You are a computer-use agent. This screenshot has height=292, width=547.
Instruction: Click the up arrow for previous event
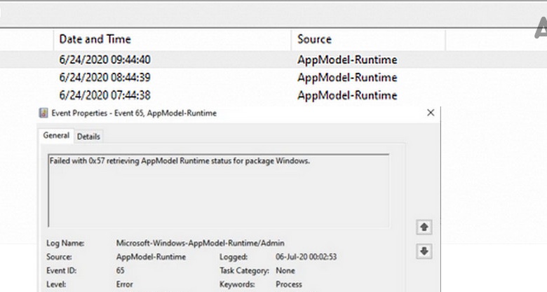(424, 228)
